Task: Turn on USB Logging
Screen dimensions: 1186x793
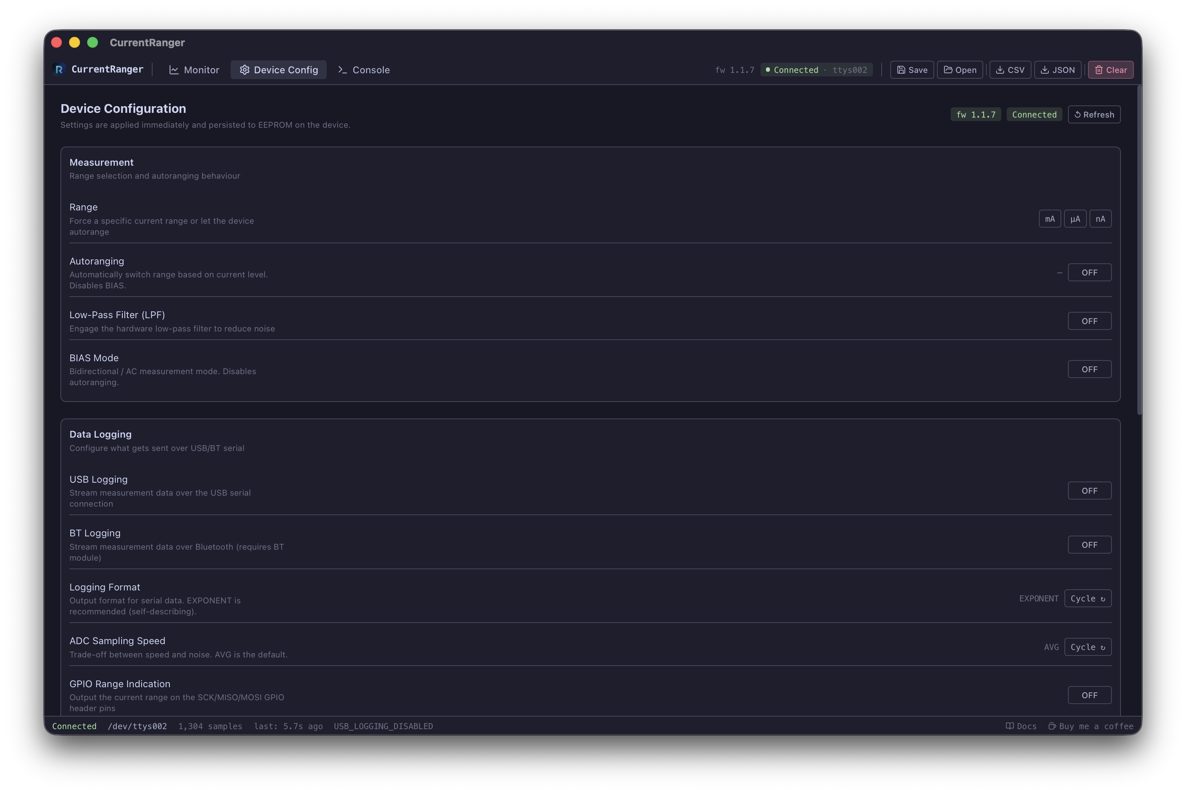Action: (x=1089, y=490)
